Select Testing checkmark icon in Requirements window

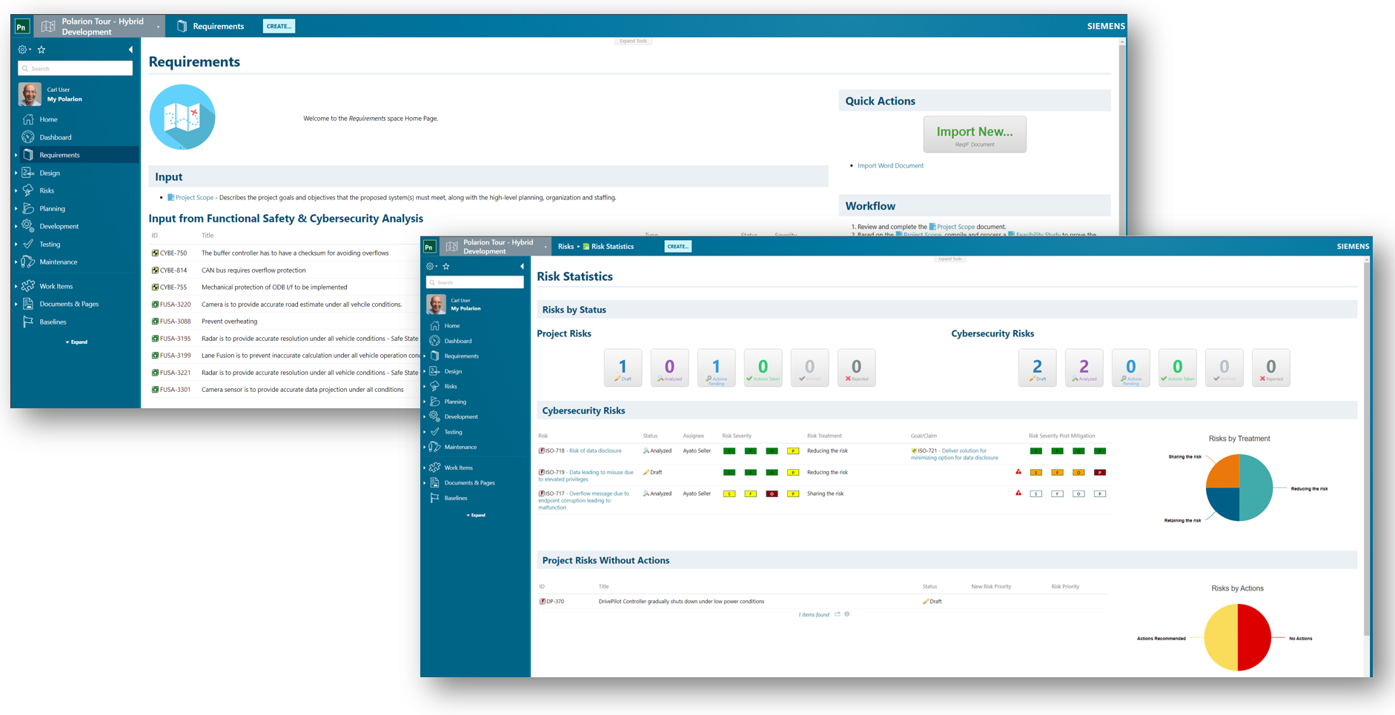click(28, 244)
